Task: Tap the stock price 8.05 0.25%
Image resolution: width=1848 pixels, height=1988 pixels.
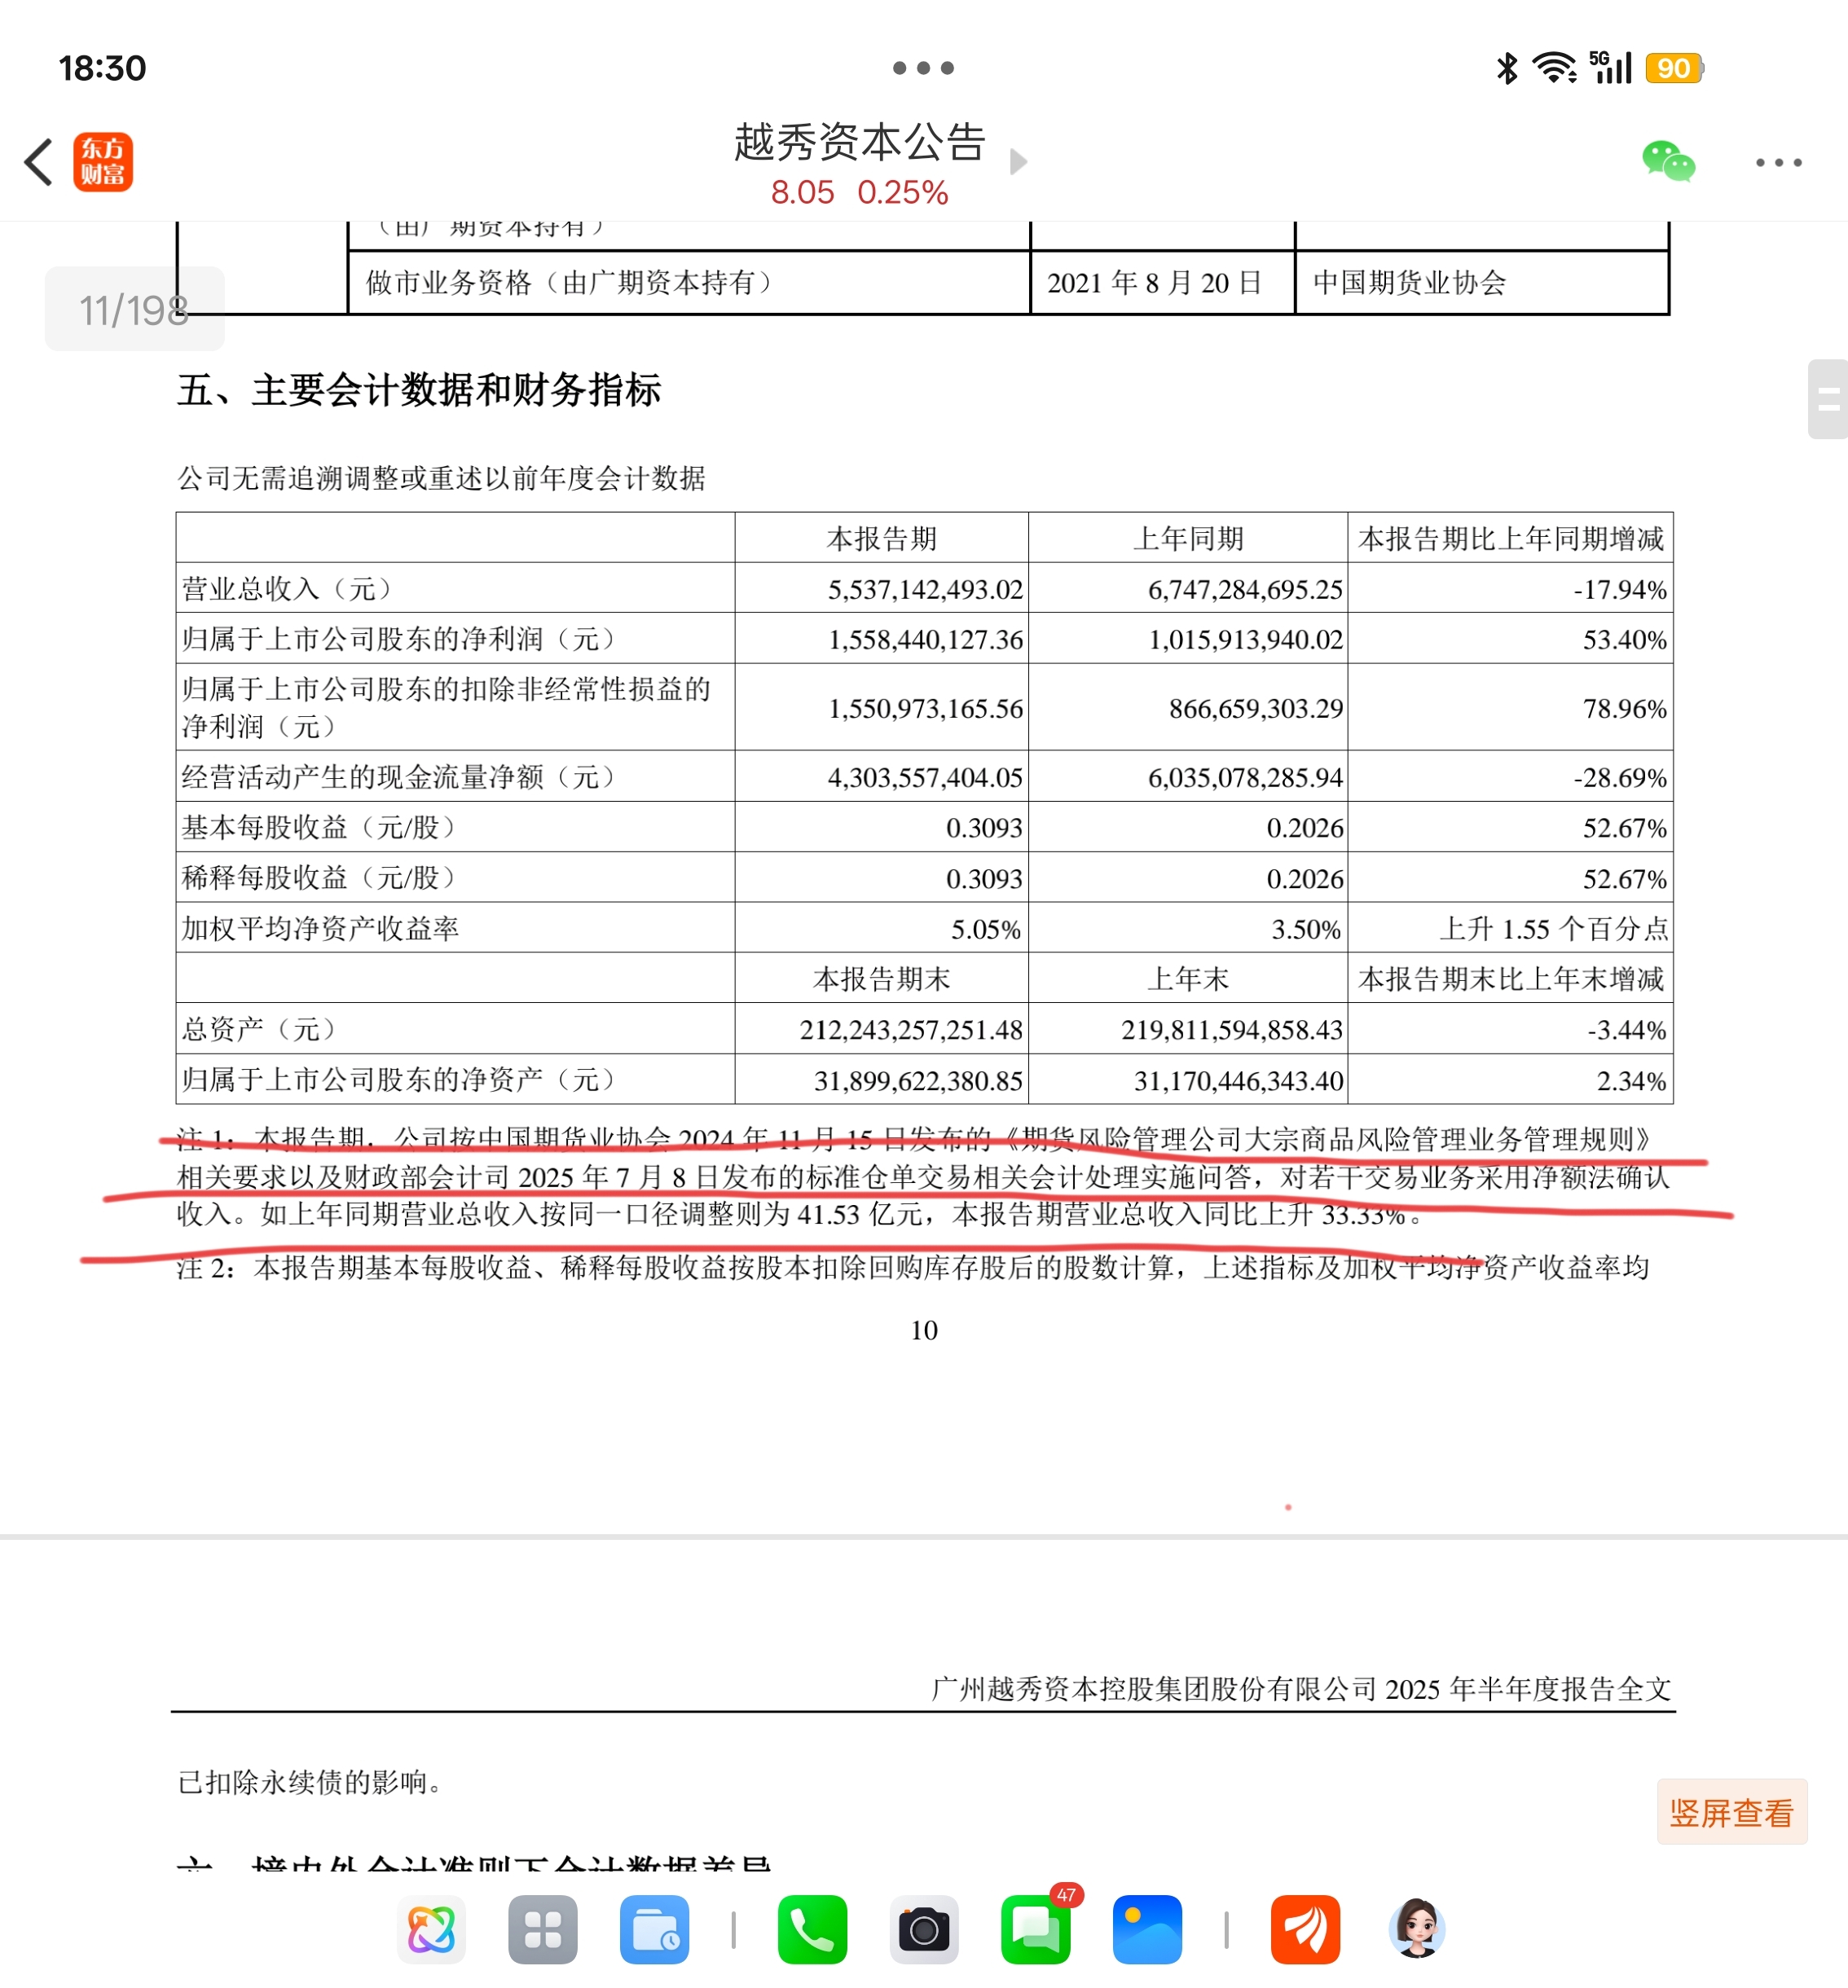Action: coord(859,192)
